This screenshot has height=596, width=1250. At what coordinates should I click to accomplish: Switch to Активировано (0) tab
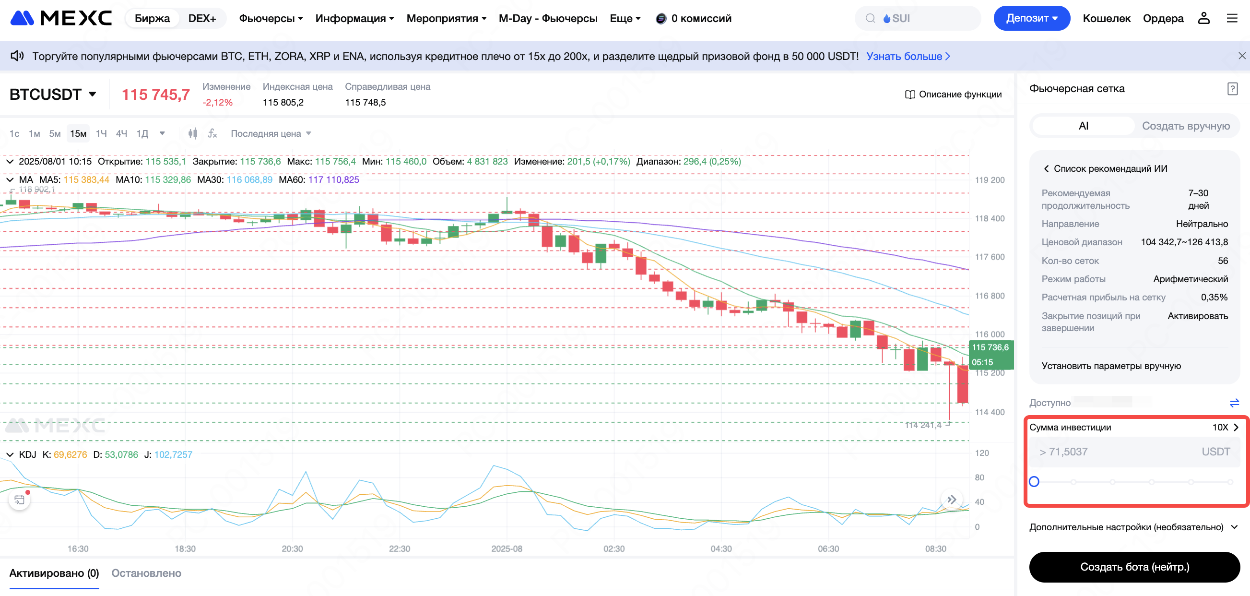click(x=54, y=573)
